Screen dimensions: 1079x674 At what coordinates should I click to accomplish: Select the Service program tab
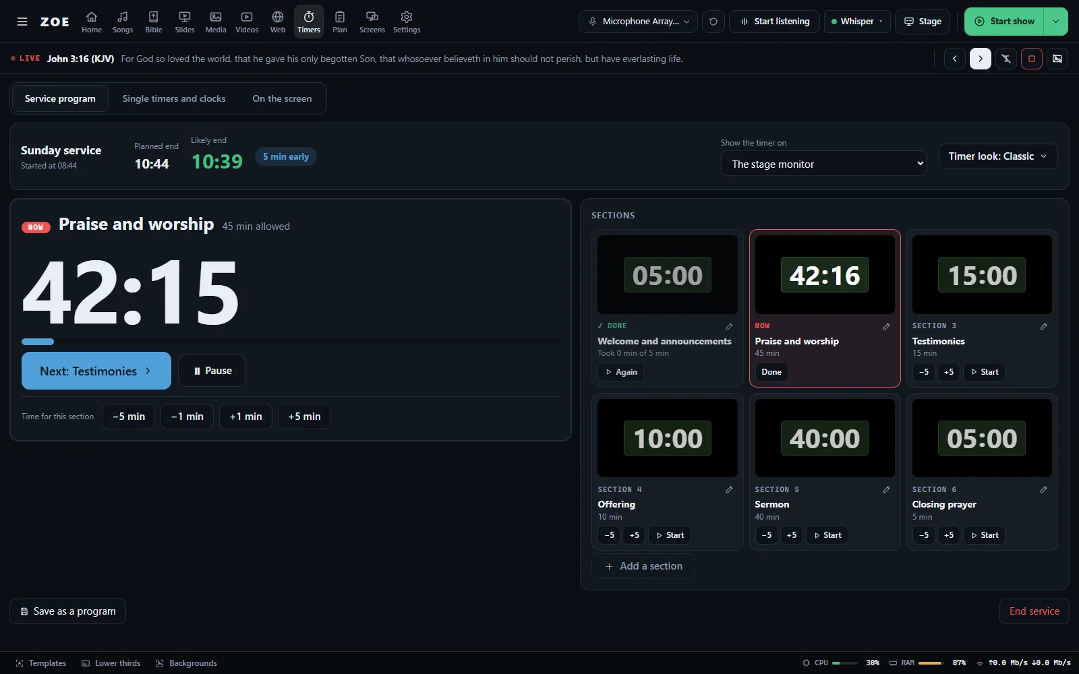(x=60, y=98)
